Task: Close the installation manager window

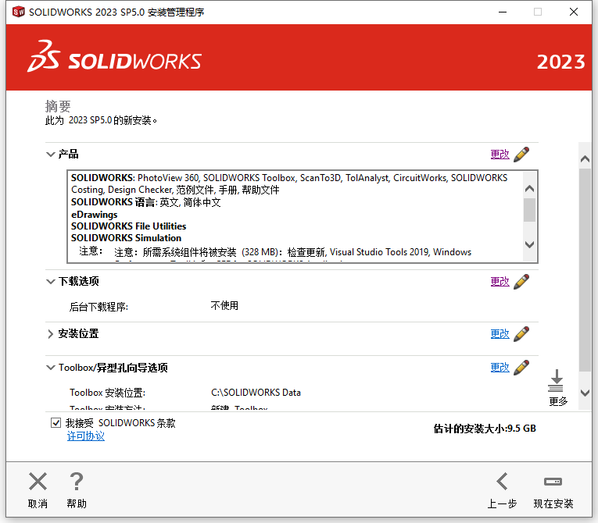Action: (573, 12)
